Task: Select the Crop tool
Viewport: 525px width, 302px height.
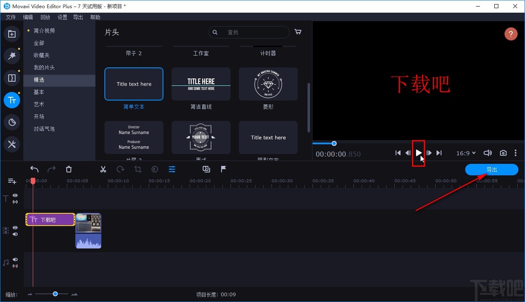Action: coord(138,169)
